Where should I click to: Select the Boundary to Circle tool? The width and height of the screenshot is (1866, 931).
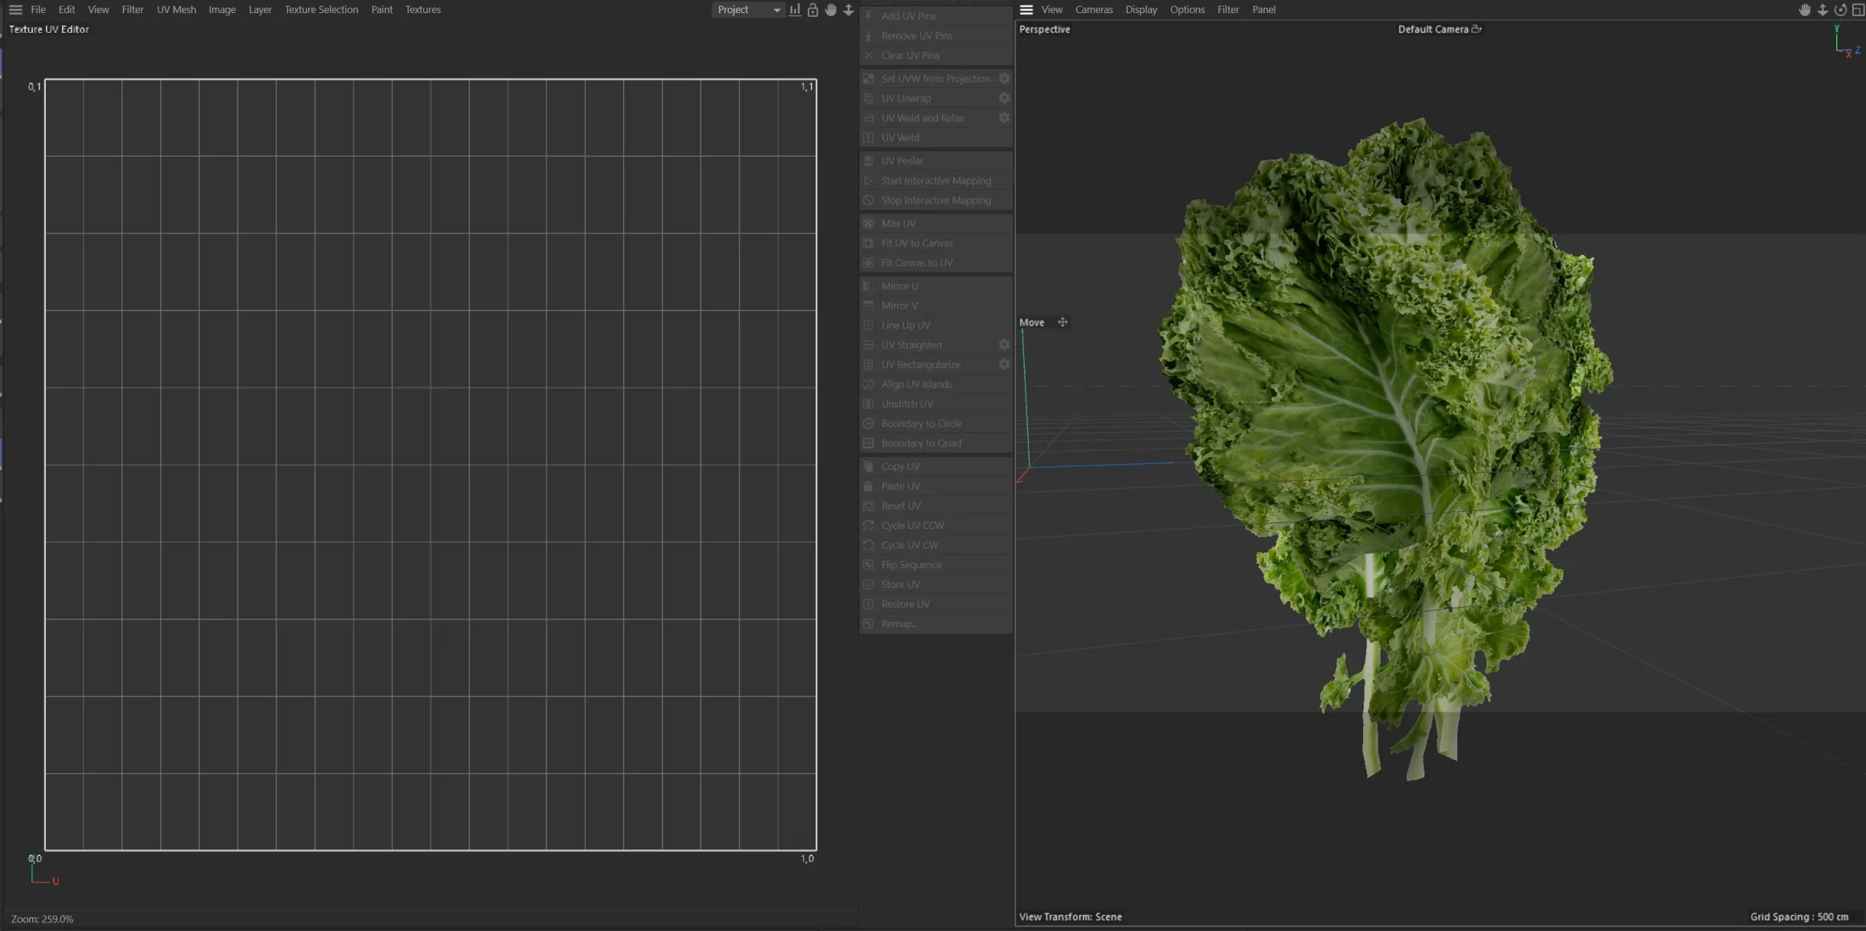pos(921,423)
